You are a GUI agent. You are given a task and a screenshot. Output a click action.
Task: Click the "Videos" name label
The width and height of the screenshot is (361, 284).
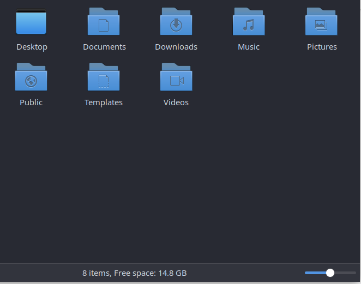[176, 102]
